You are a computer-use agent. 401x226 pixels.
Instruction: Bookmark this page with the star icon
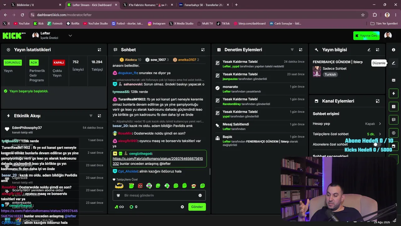[363, 15]
